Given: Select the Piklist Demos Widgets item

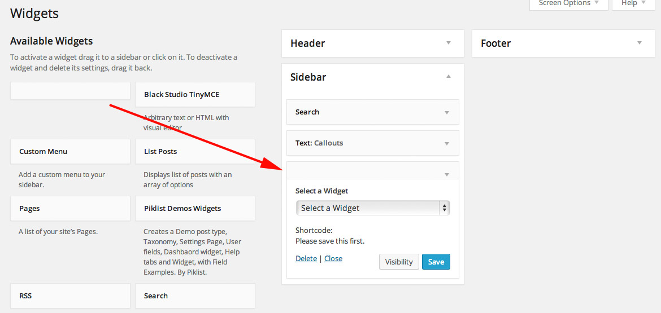Looking at the screenshot, I should (x=195, y=209).
